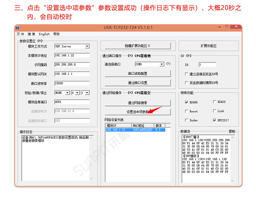The image size is (256, 212).
Task: Switch language via English menu
Action: (x=44, y=34)
